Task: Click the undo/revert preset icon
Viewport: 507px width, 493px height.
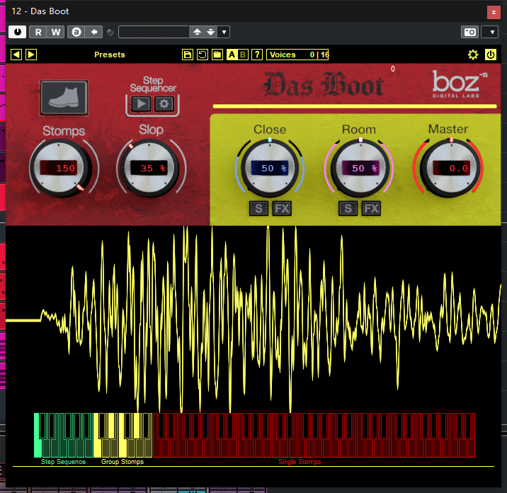Action: [x=202, y=55]
